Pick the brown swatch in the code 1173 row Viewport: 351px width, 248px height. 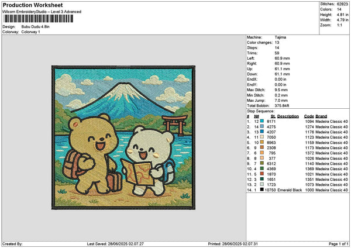(x=261, y=148)
